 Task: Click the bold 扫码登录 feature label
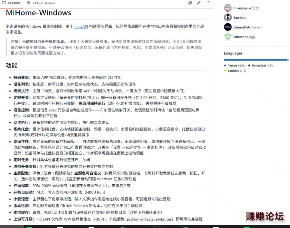click(x=21, y=78)
